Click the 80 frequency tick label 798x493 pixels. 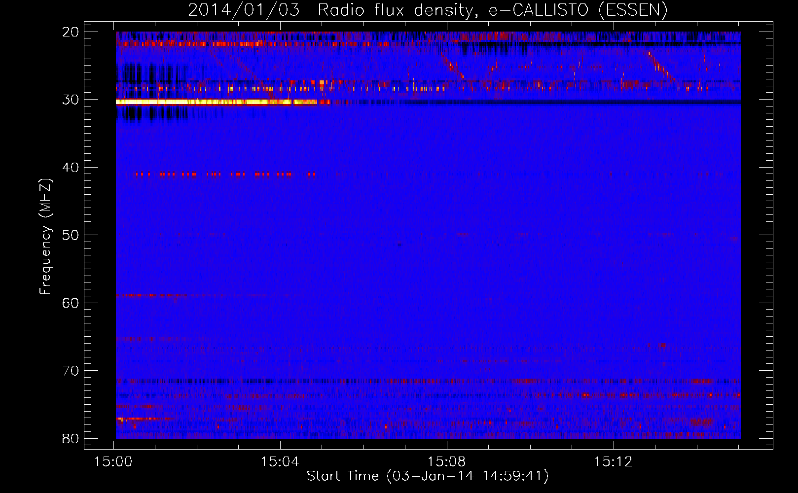coord(71,438)
